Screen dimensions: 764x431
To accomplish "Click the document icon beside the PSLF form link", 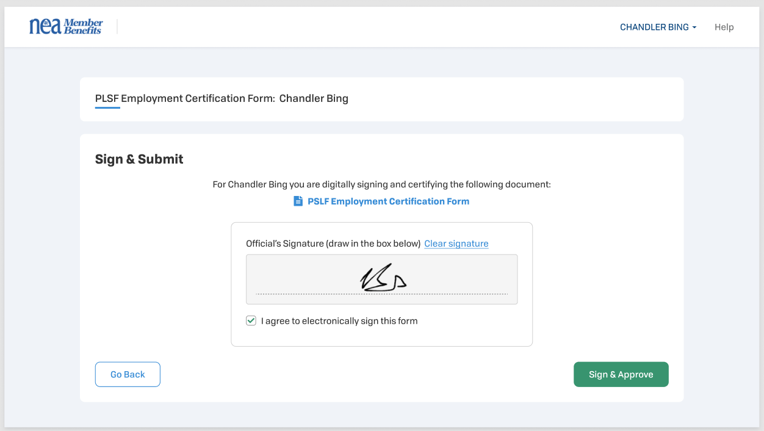I will point(298,201).
